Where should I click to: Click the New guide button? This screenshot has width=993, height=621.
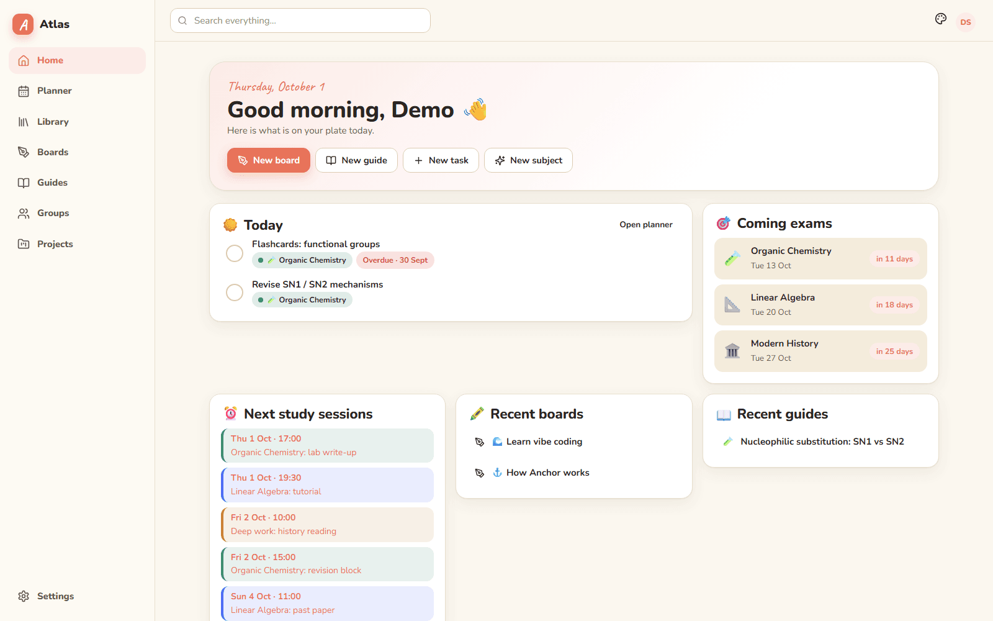pos(356,160)
